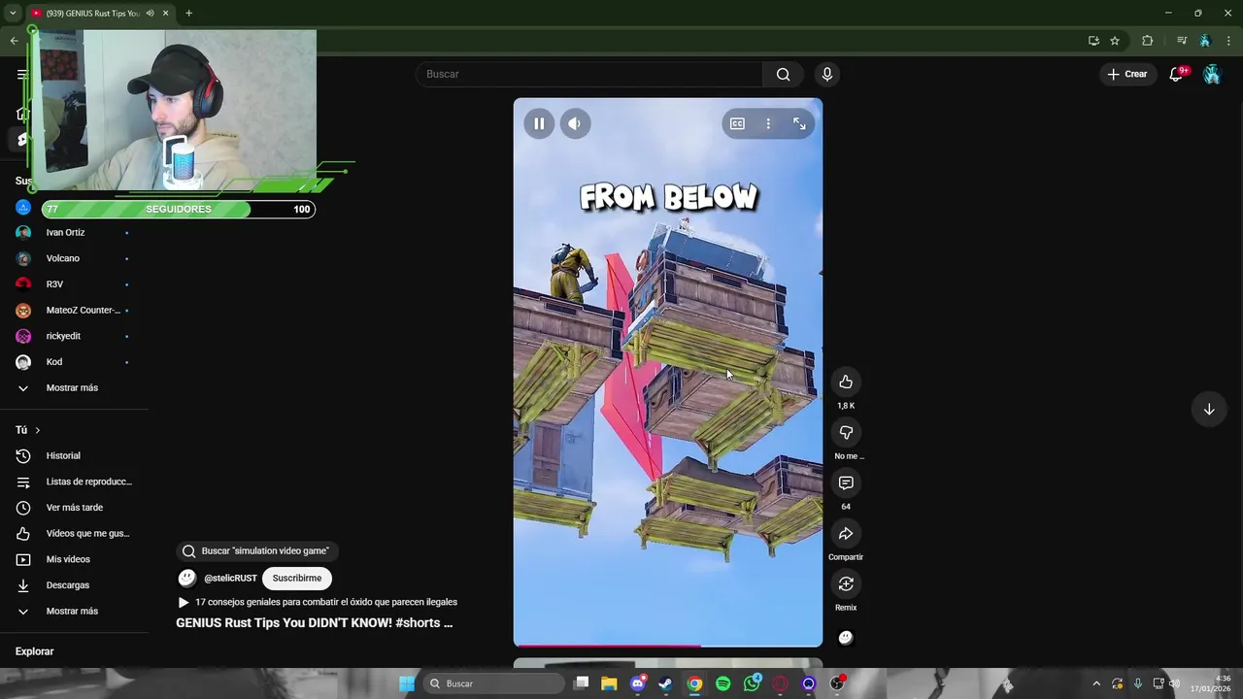Image resolution: width=1243 pixels, height=699 pixels.
Task: Open the 17 consejos geniales related video link
Action: 318,602
